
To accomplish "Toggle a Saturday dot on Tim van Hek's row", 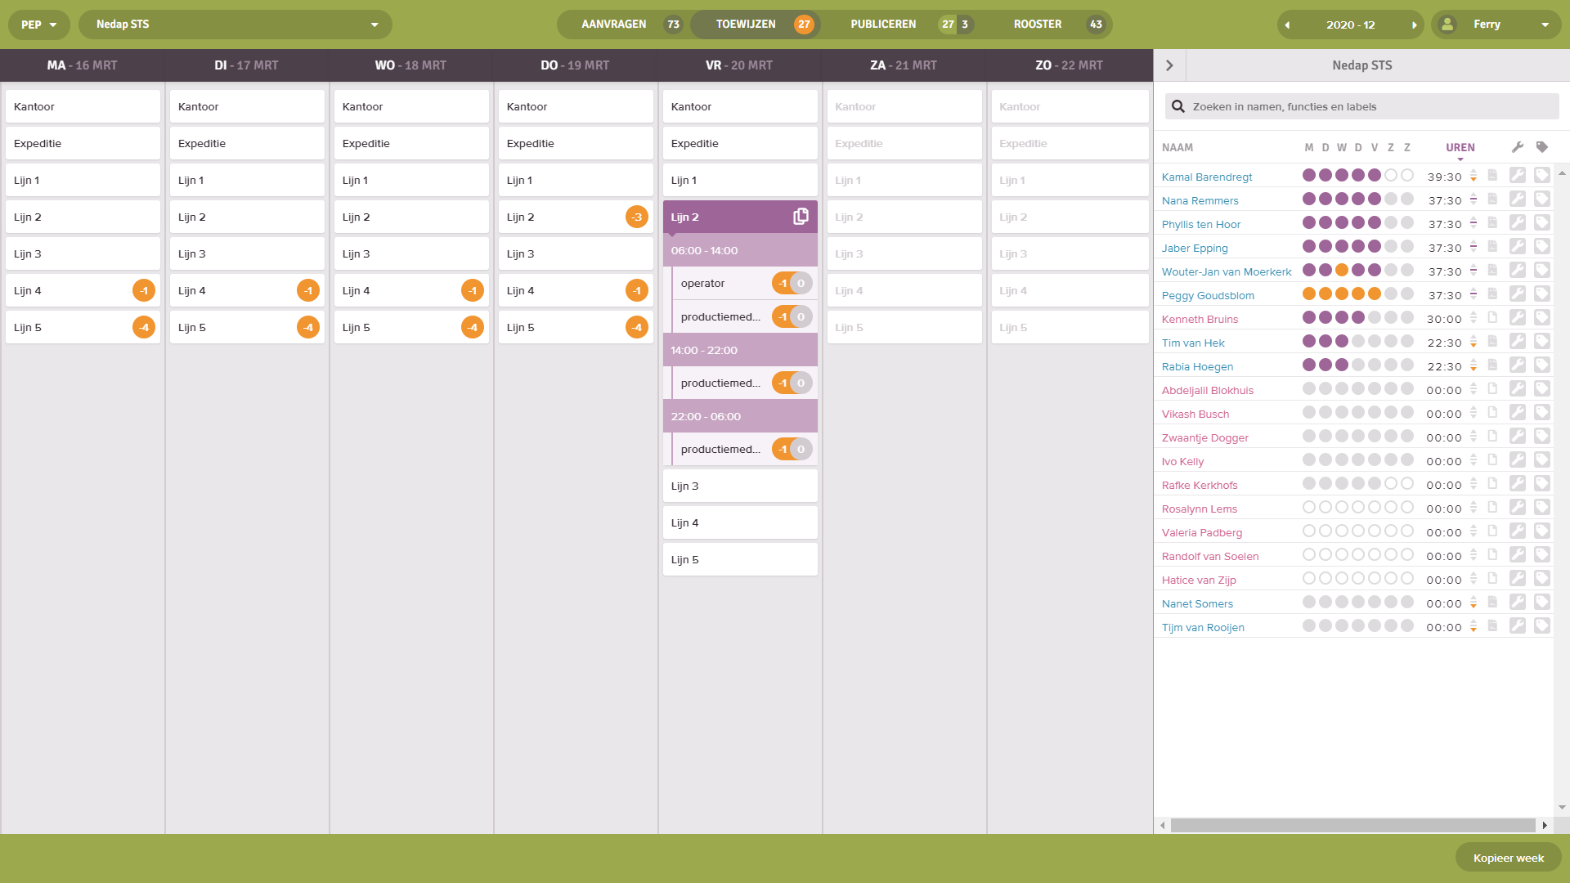I will tap(1390, 341).
